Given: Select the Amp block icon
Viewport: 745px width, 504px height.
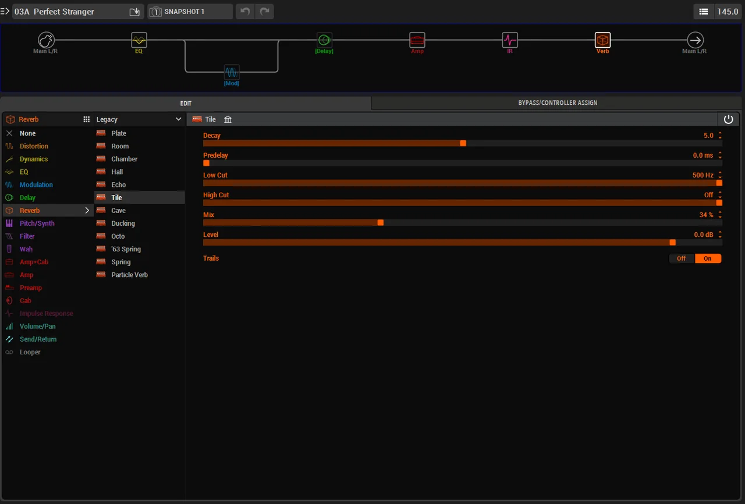Looking at the screenshot, I should (x=417, y=40).
